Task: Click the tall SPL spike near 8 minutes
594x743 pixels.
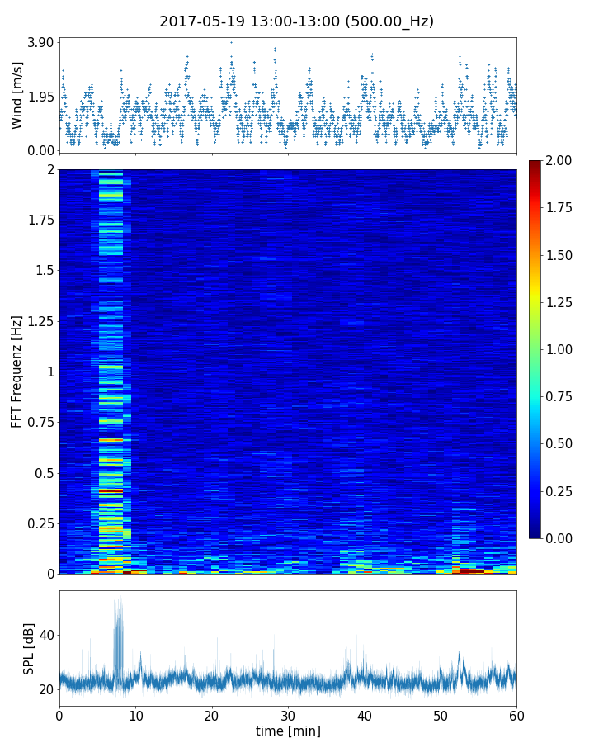Action: tap(119, 636)
